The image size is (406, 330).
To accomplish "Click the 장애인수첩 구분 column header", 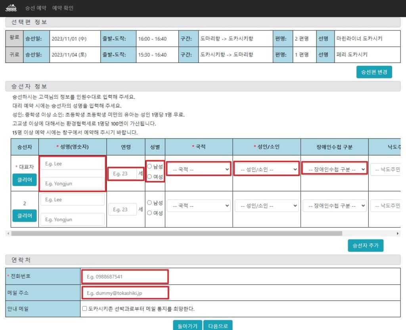I will (334, 147).
